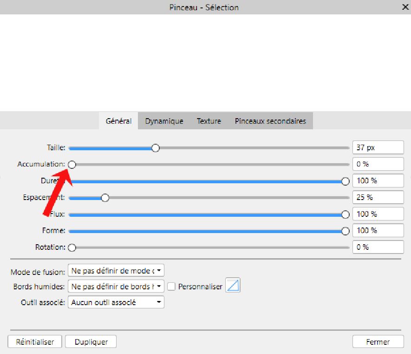
Task: Click the Dupliquer button
Action: point(91,341)
